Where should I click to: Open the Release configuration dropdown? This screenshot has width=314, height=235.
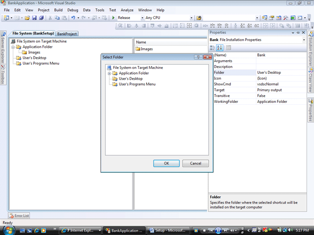(x=142, y=18)
